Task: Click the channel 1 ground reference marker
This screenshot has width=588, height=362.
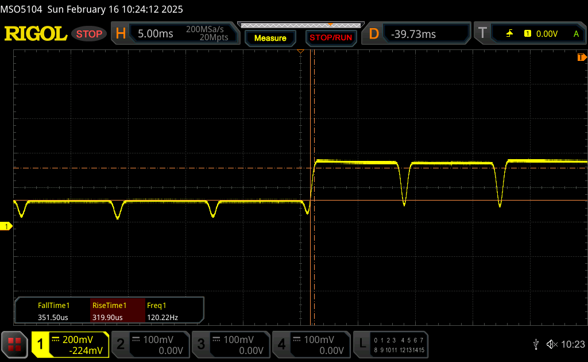Action: [6, 226]
